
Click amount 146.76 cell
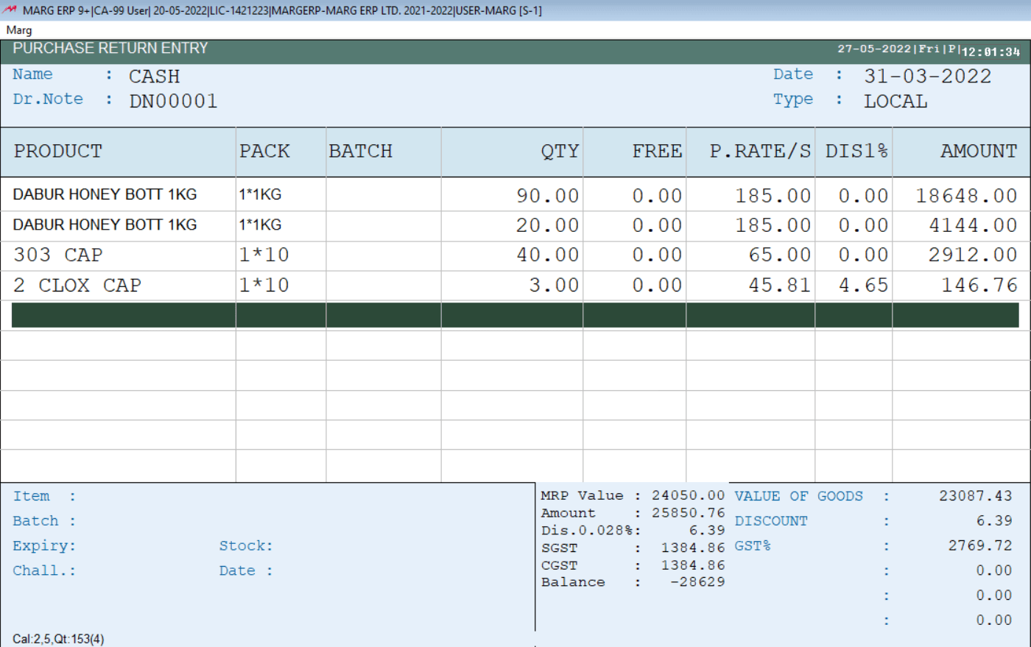(979, 285)
